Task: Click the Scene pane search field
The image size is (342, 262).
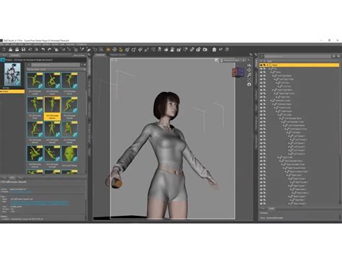Action: click(298, 56)
